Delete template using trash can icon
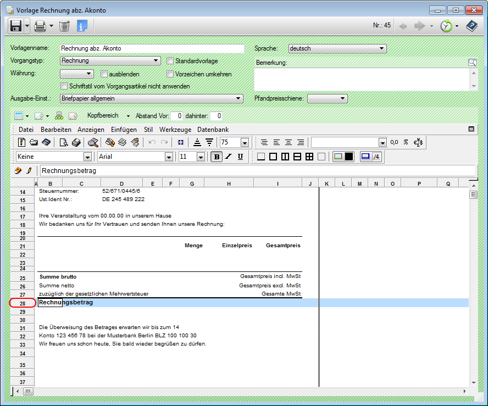The width and height of the screenshot is (488, 406). [64, 25]
